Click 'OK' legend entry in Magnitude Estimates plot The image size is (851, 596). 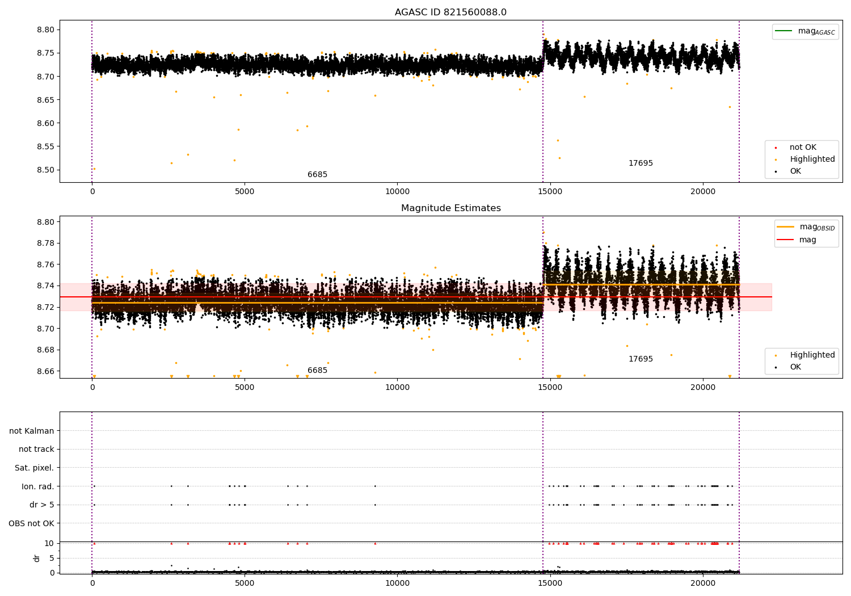[795, 367]
